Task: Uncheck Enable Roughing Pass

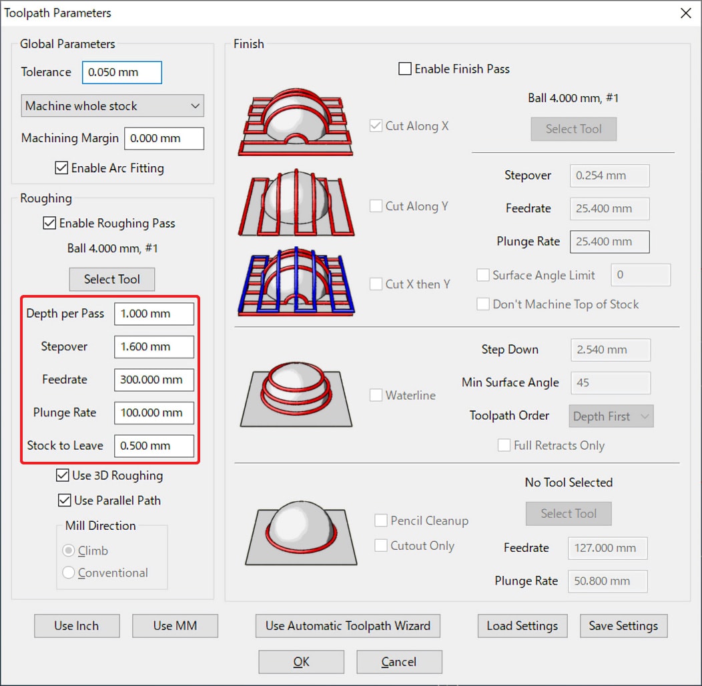Action: 49,224
